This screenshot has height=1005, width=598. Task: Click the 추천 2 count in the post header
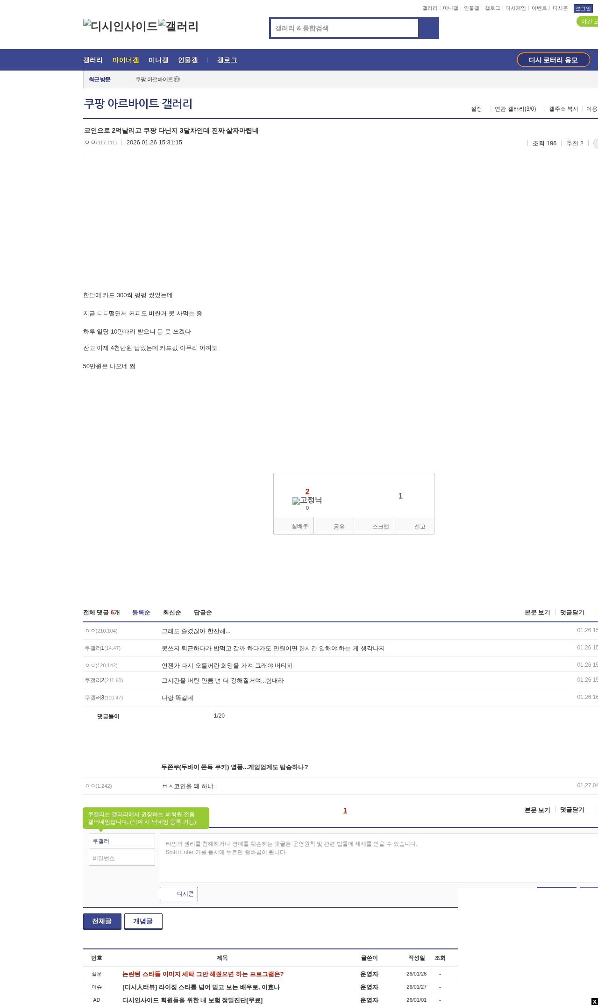(x=575, y=143)
